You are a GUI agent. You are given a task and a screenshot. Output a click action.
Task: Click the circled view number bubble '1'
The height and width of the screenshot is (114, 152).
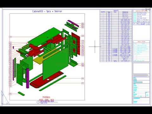(x=38, y=102)
